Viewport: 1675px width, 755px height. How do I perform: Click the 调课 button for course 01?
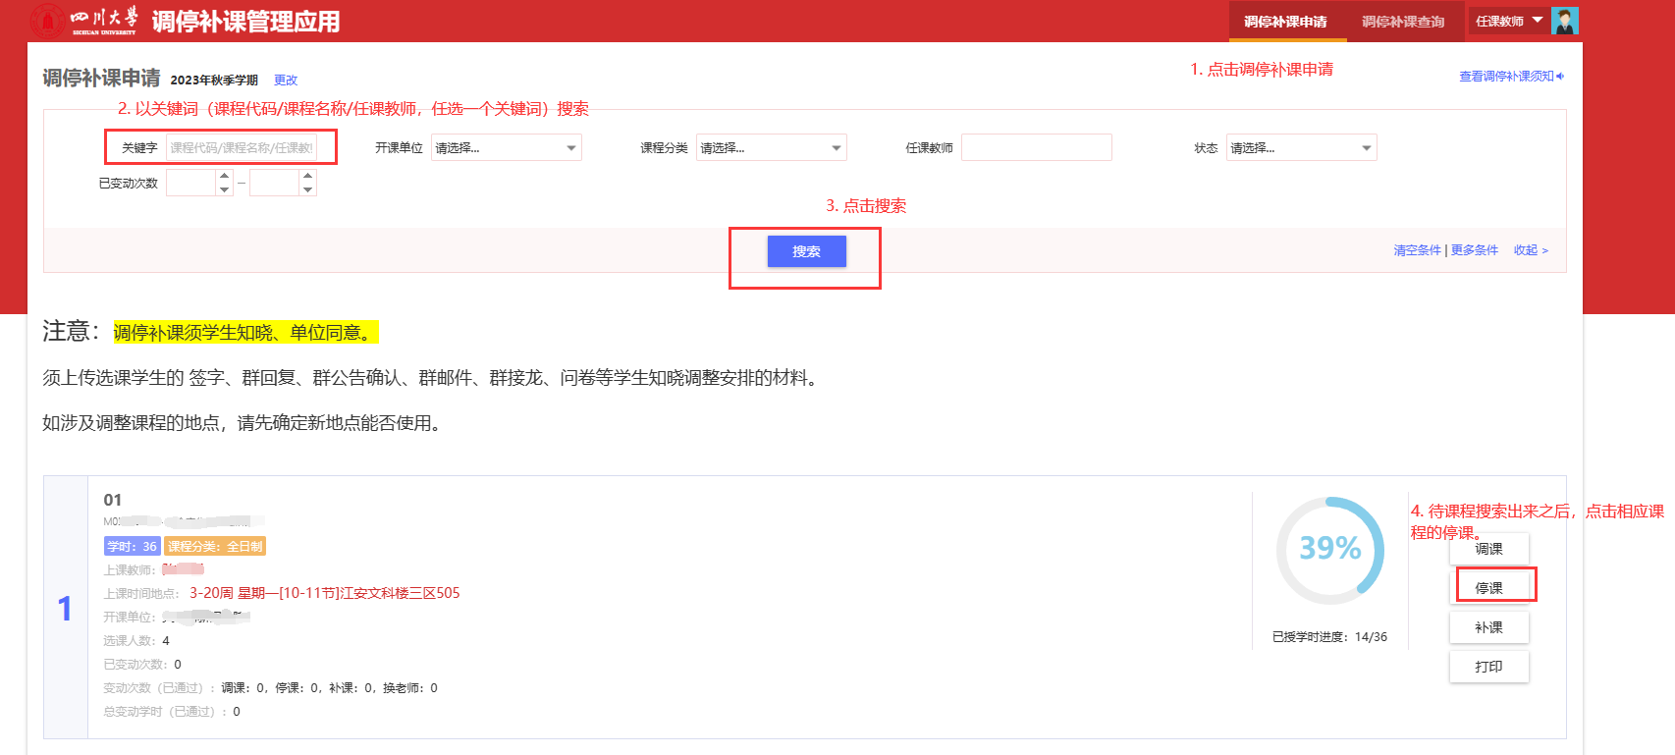[x=1488, y=549]
